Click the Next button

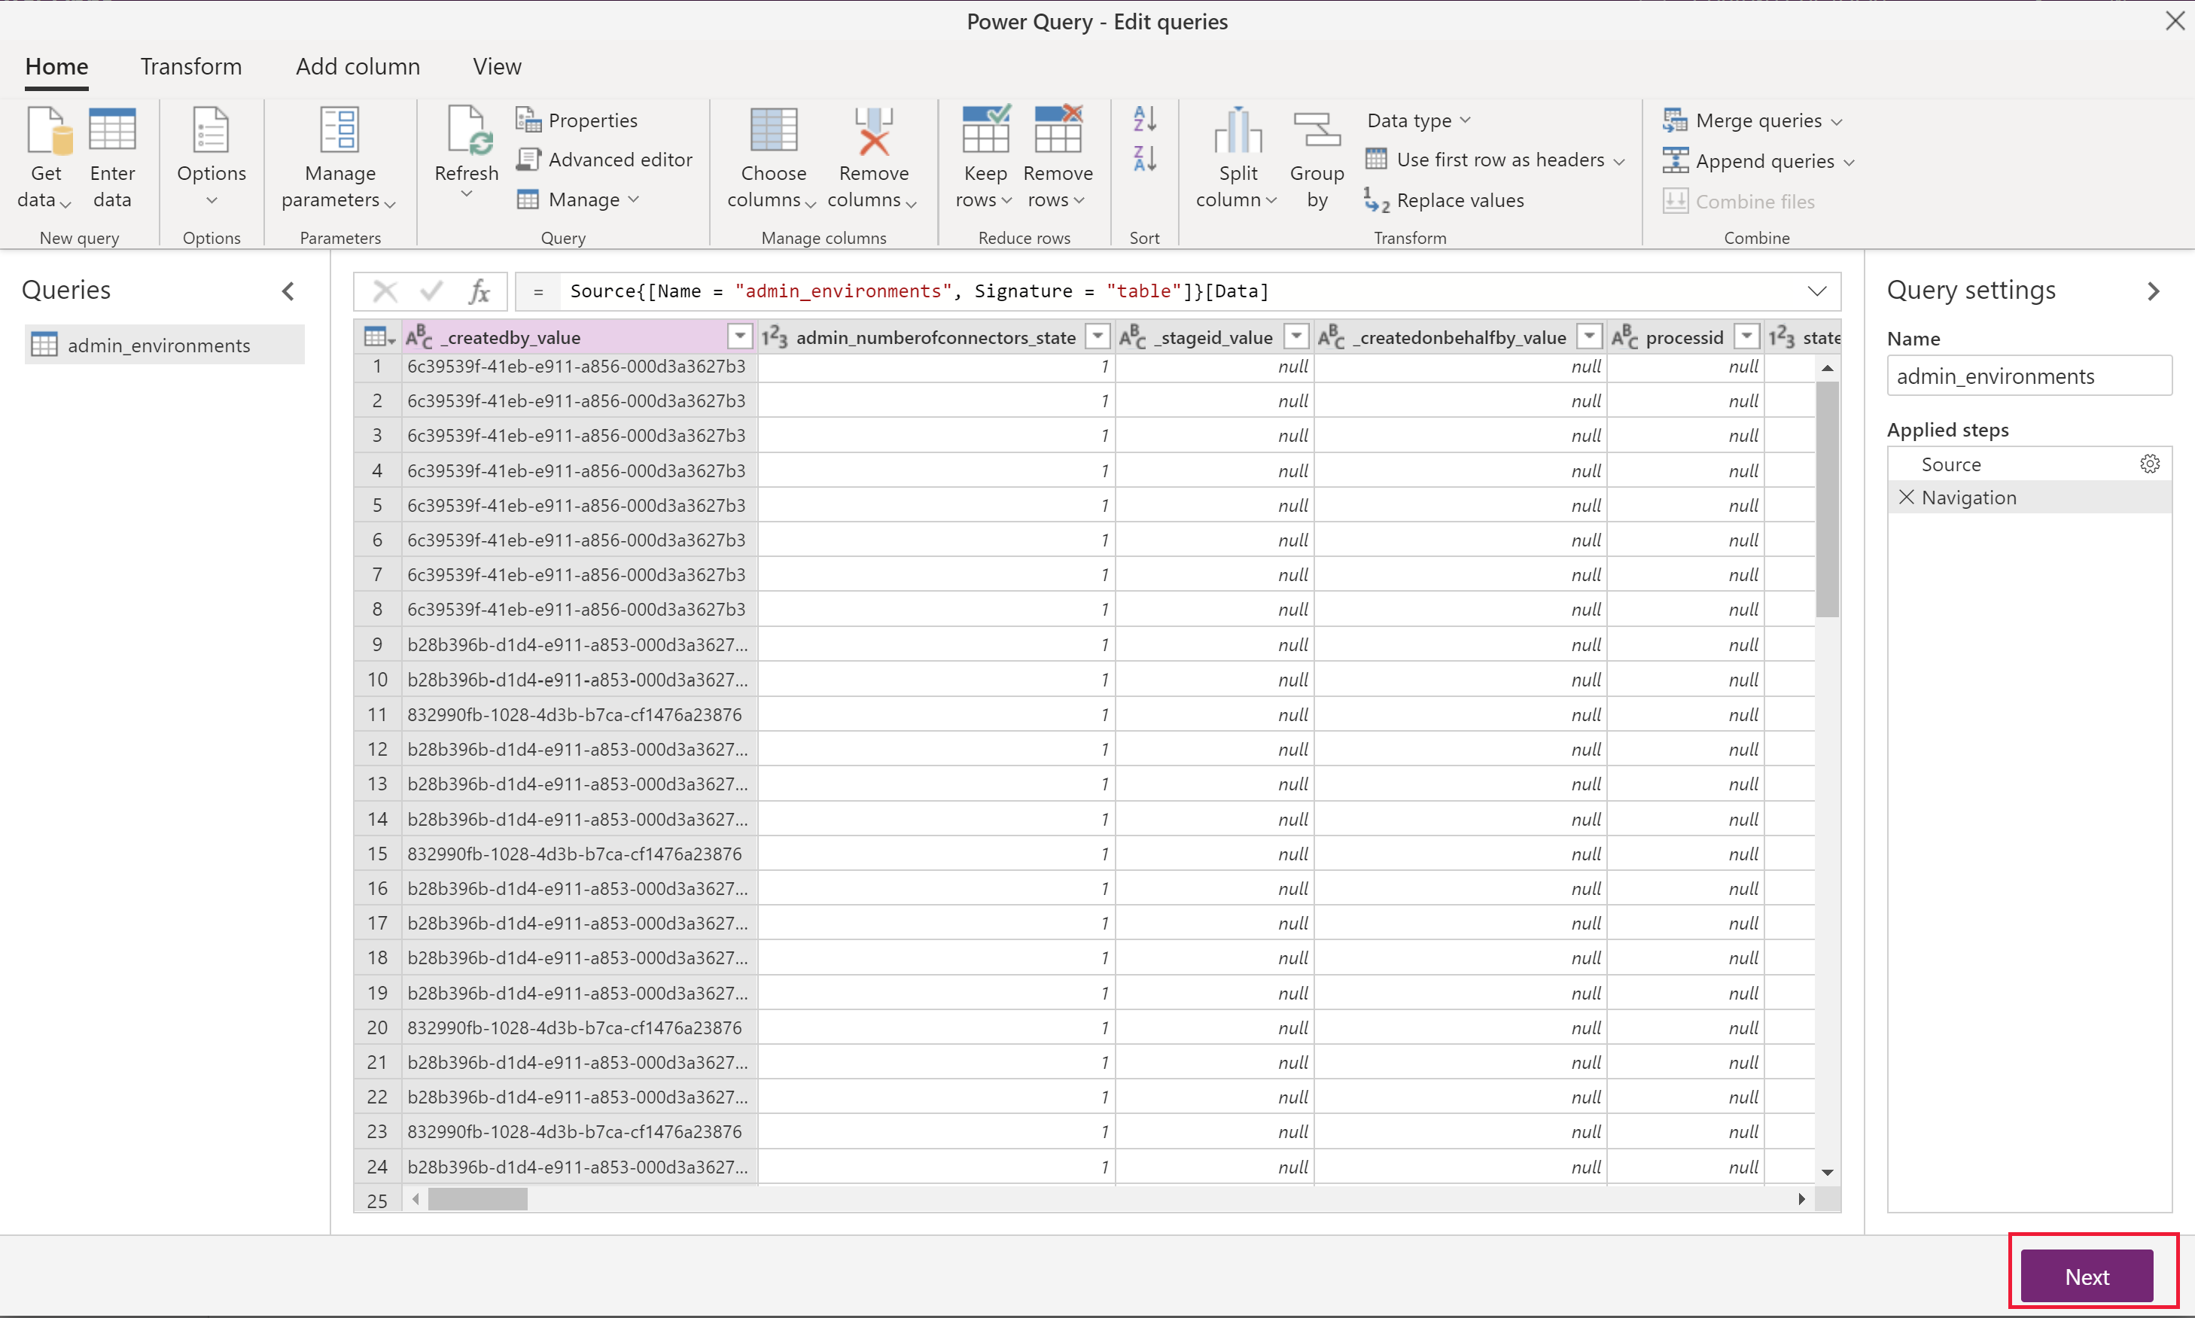point(2087,1276)
